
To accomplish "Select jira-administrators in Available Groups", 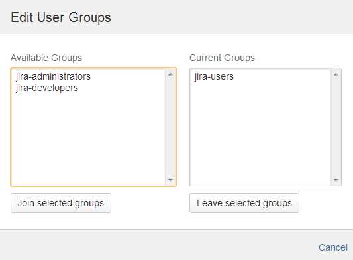I will click(53, 76).
